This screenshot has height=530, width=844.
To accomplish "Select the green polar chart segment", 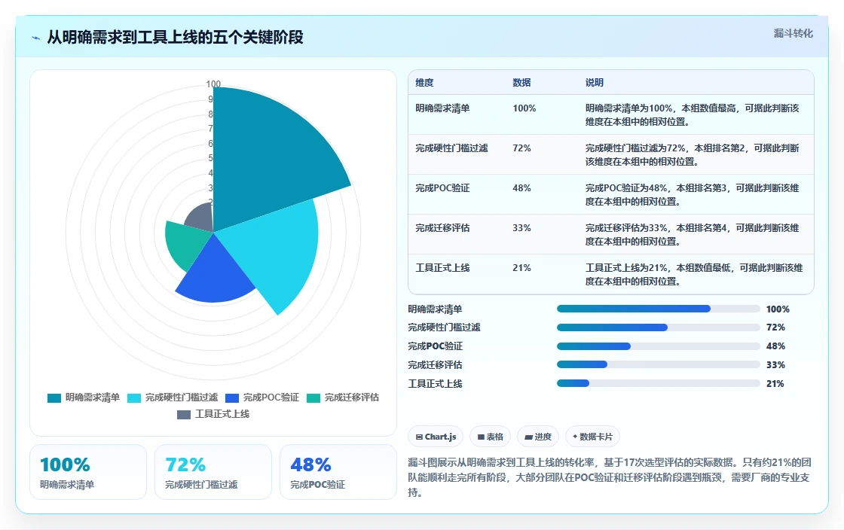I will tap(185, 245).
